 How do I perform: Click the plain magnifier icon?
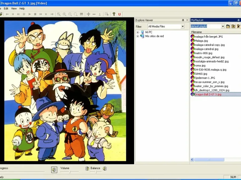pyautogui.click(x=76, y=14)
